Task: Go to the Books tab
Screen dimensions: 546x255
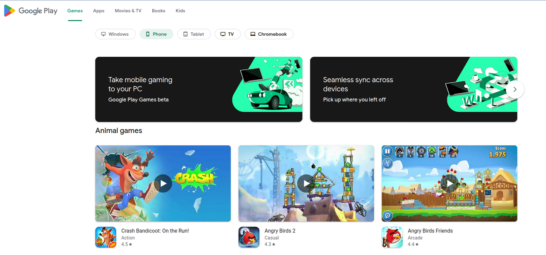Action: pyautogui.click(x=159, y=11)
